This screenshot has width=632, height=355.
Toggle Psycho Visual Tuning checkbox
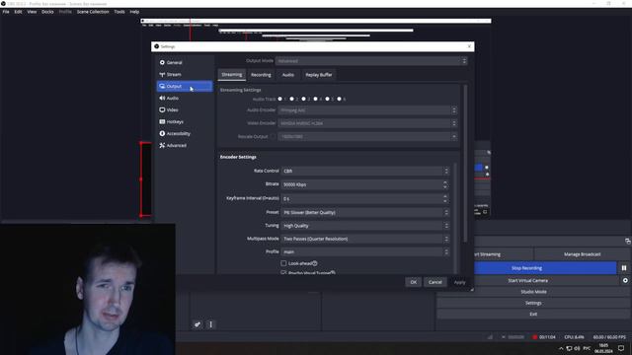pyautogui.click(x=283, y=273)
